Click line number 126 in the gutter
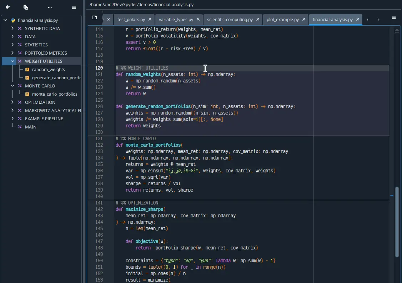402x283 pixels. [x=99, y=106]
